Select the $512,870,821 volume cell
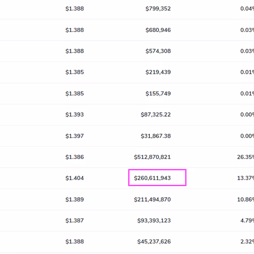Viewport: 254px width, 254px height. point(152,157)
